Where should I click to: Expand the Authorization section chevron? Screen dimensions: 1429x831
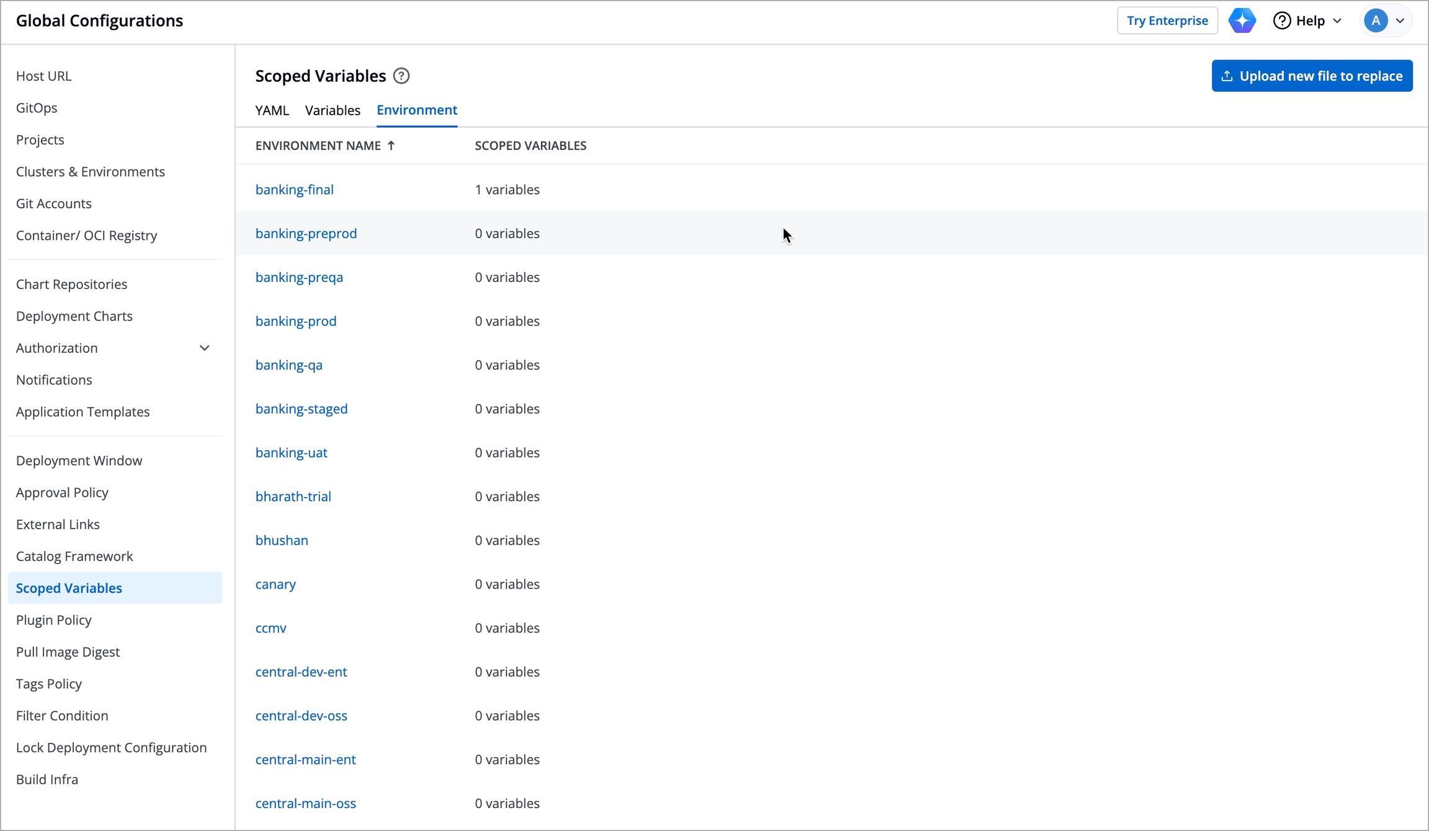click(204, 348)
